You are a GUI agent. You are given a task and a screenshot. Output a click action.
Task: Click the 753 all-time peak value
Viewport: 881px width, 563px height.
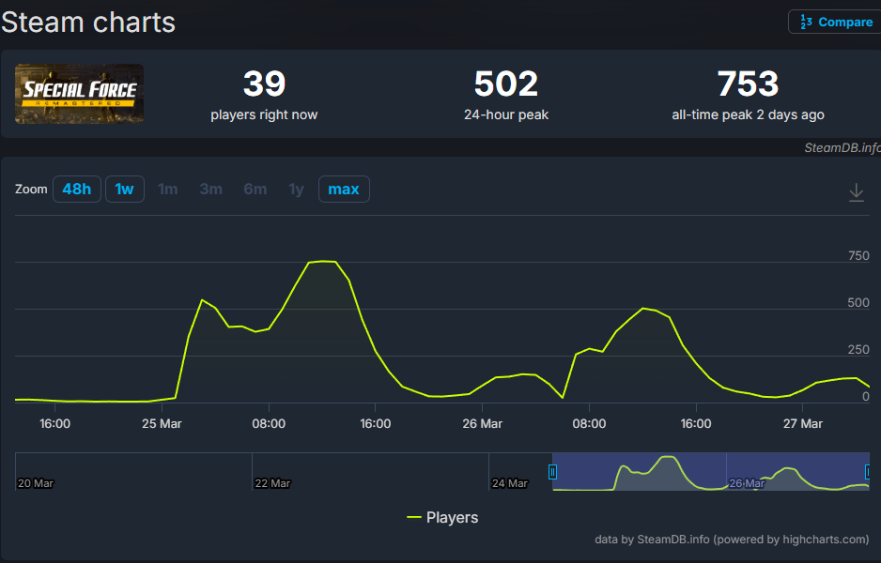[x=748, y=84]
